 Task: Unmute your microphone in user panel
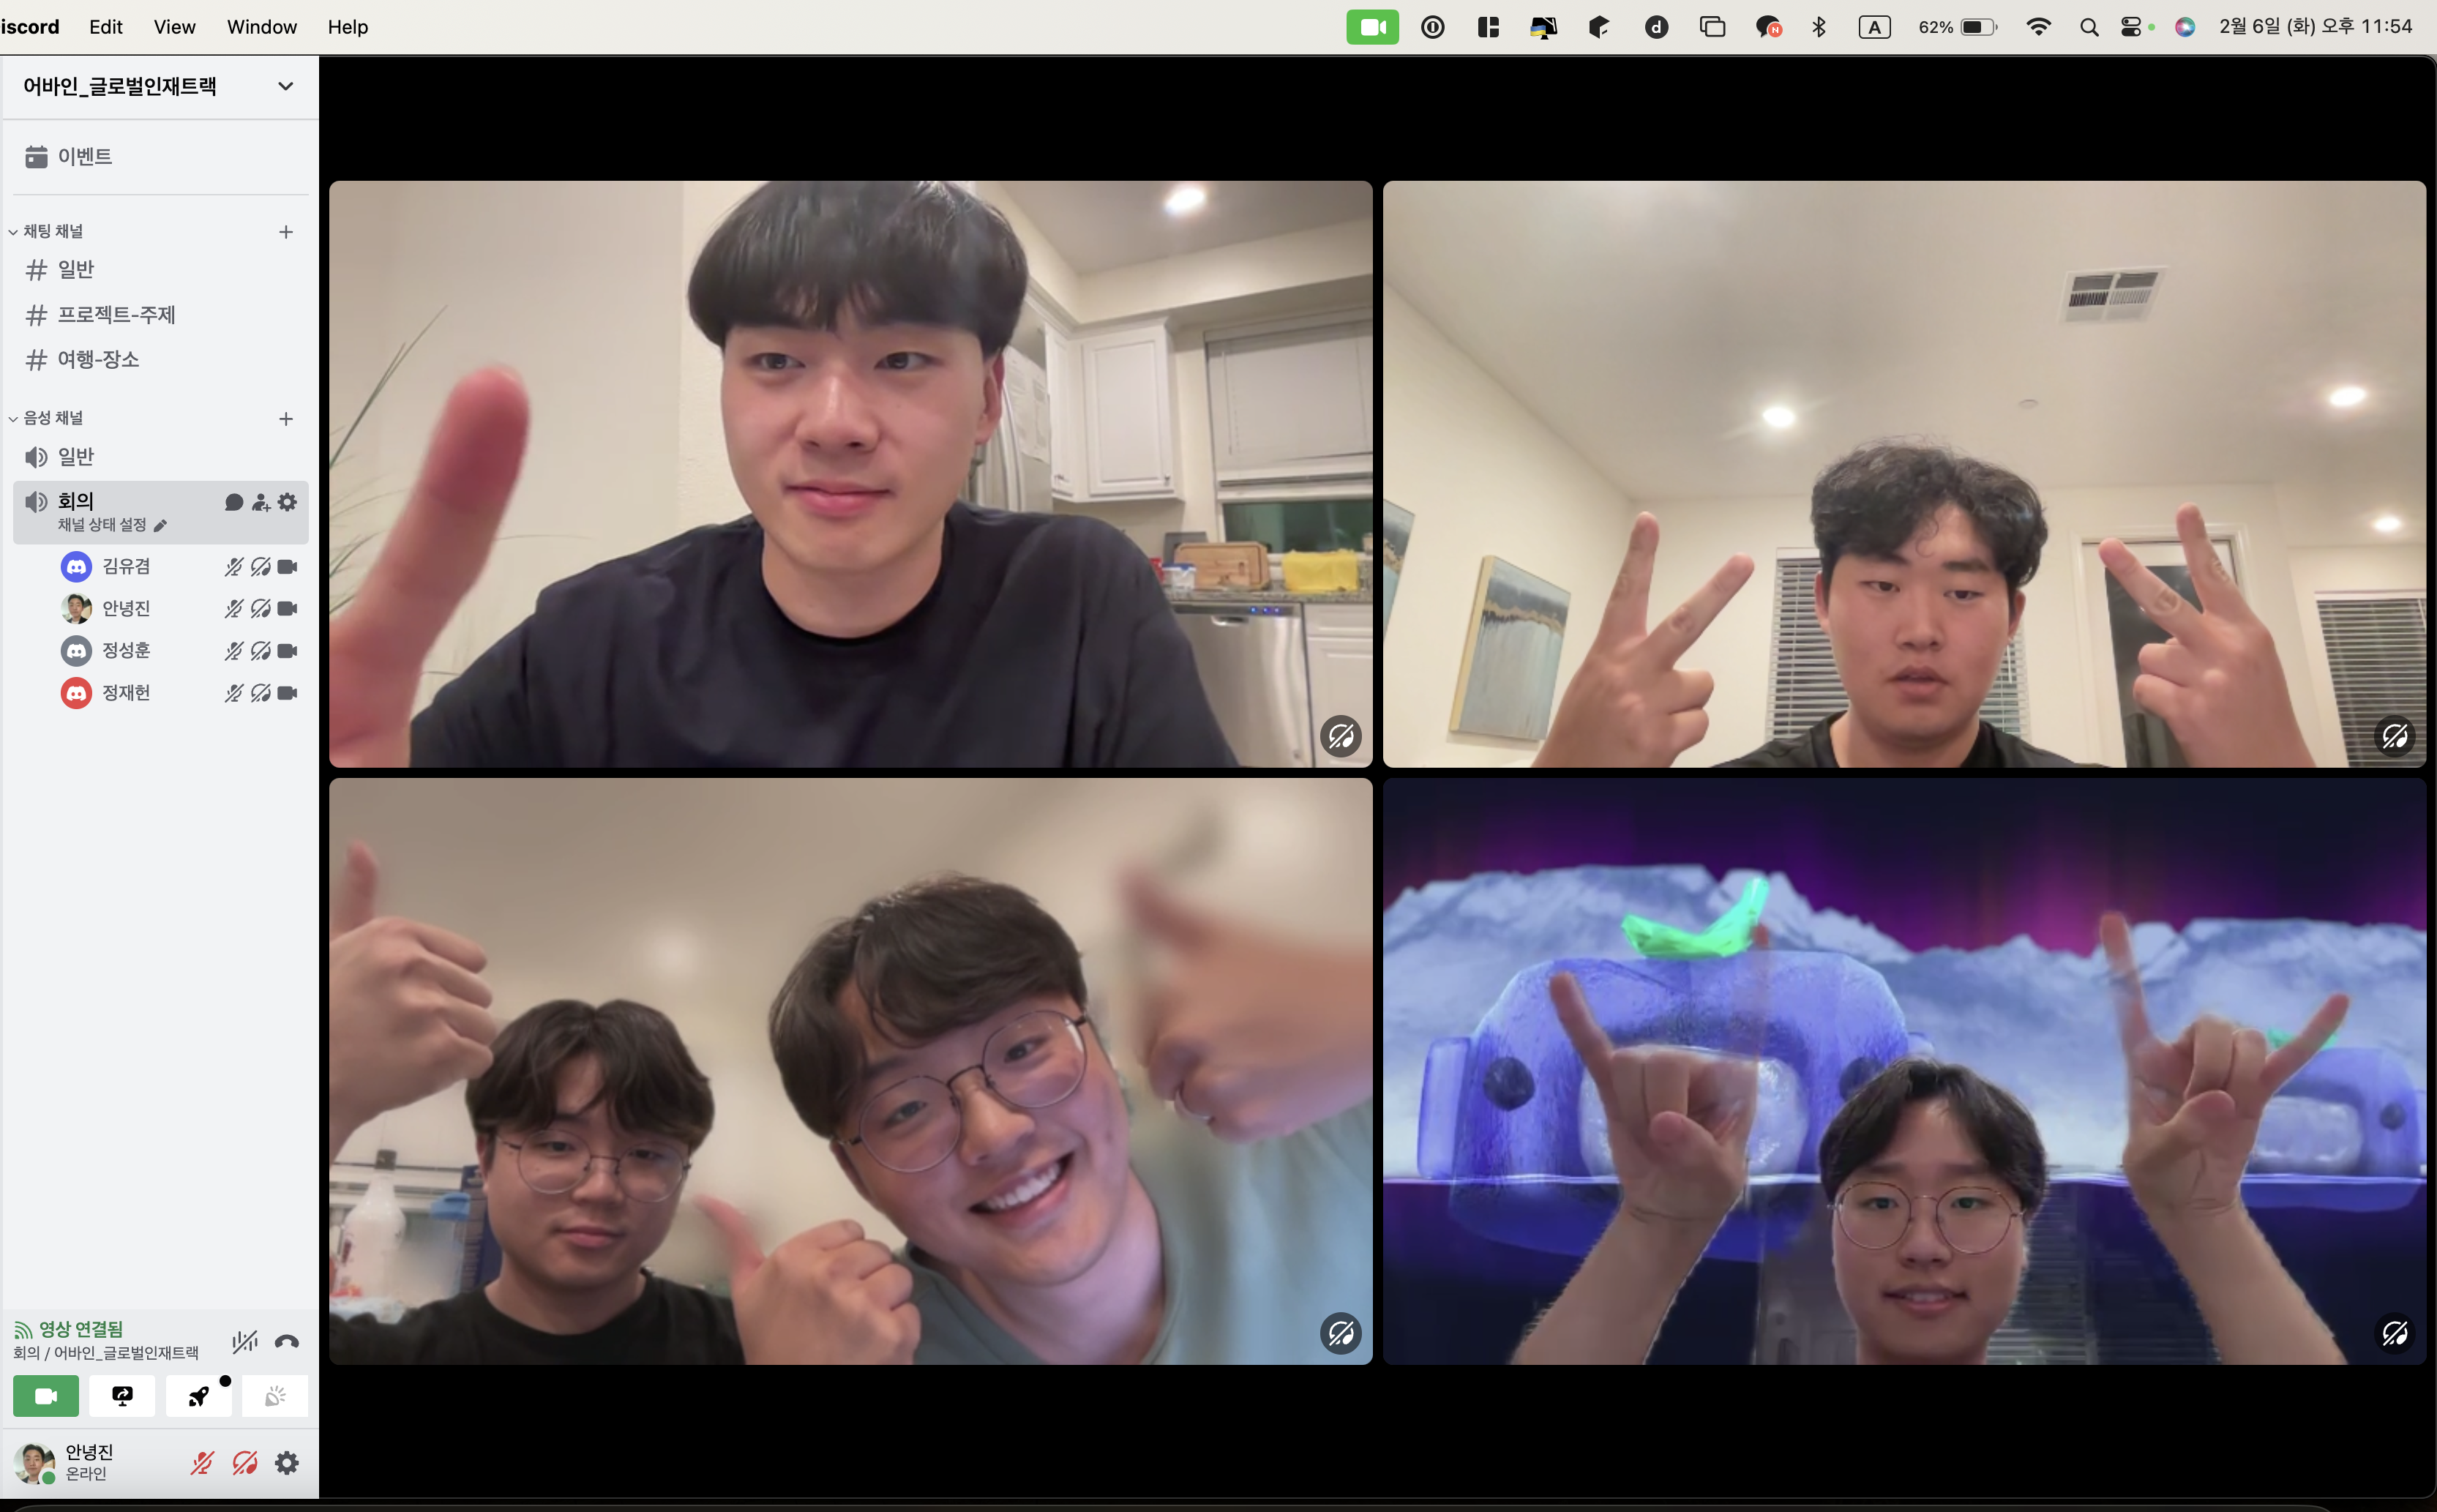(x=202, y=1463)
